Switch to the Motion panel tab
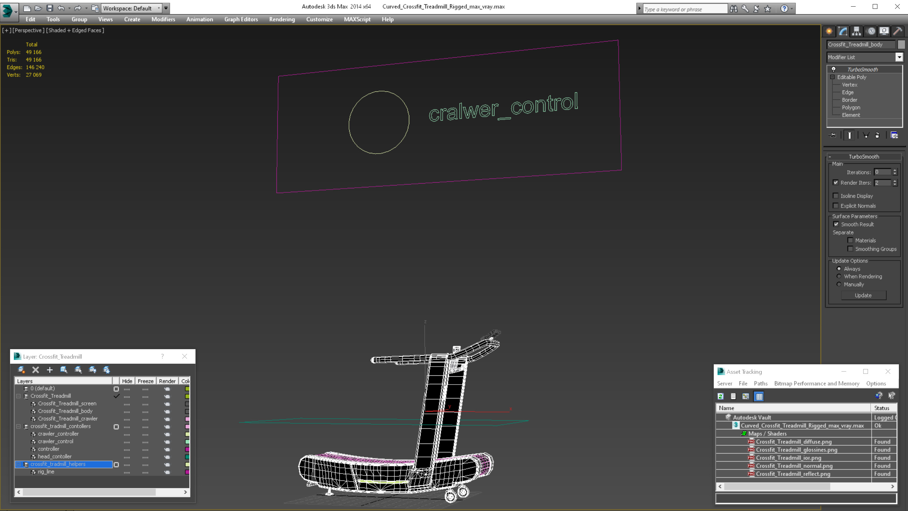 point(870,32)
